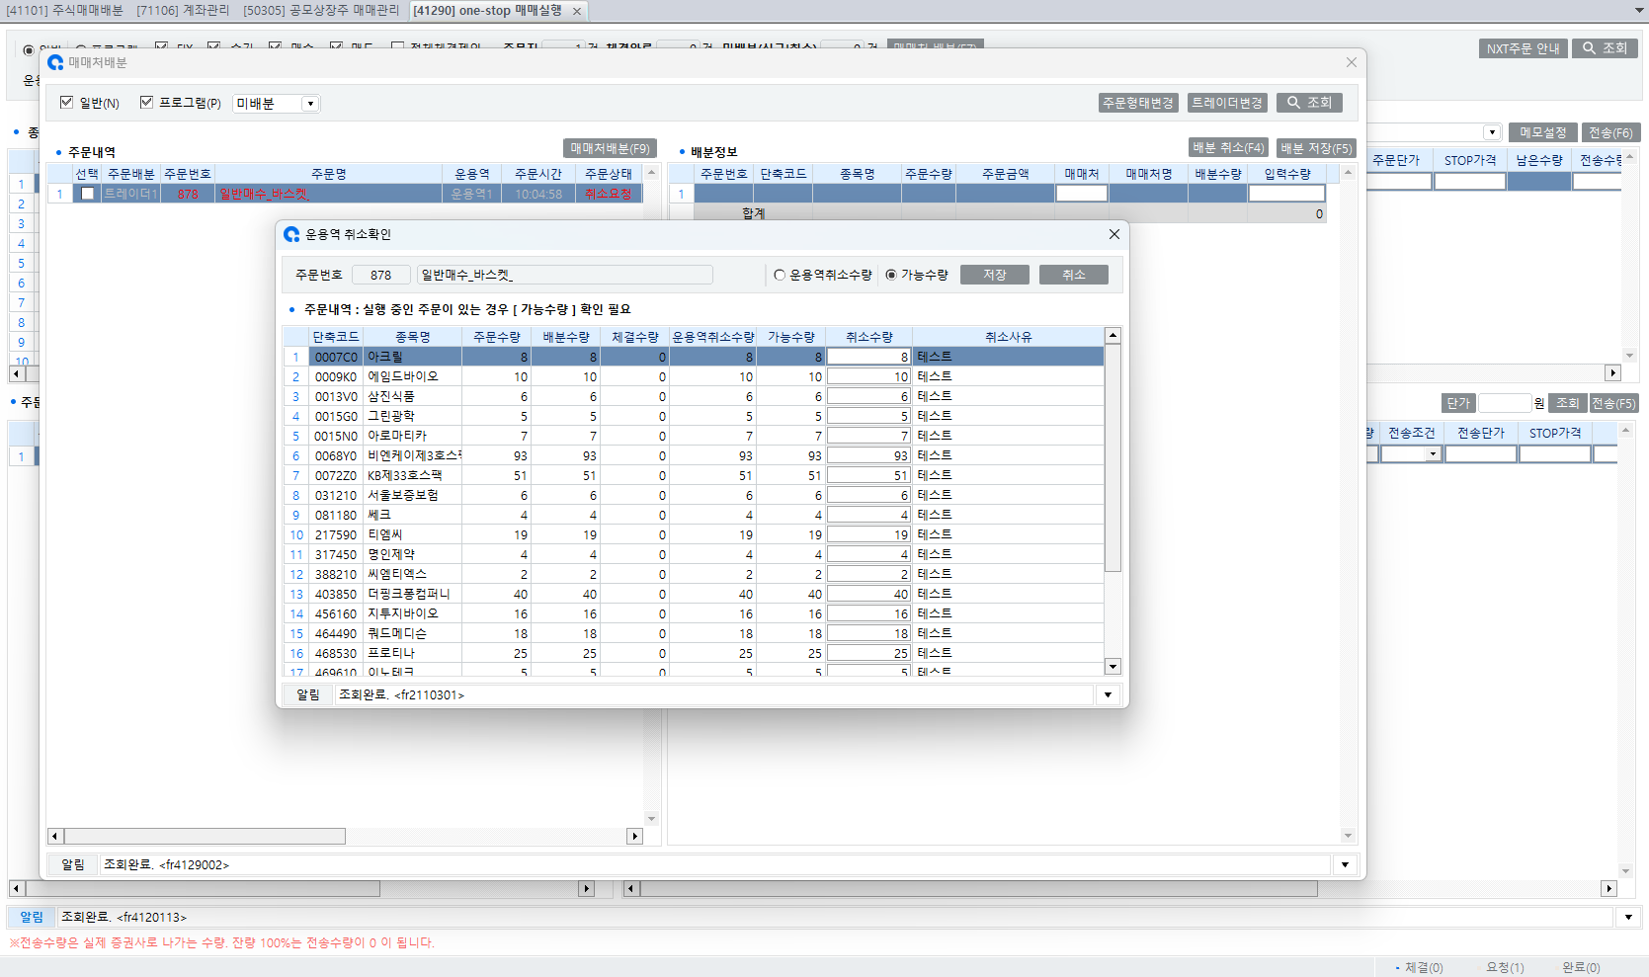Tick the 선택 checkbox for order 878
Image resolution: width=1649 pixels, height=977 pixels.
[x=88, y=194]
